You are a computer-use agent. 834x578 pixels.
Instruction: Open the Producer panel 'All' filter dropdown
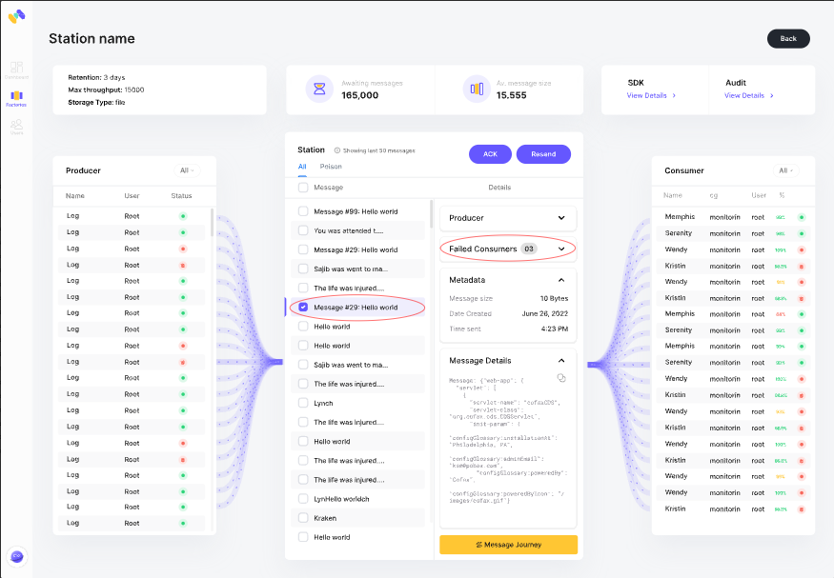(x=187, y=170)
